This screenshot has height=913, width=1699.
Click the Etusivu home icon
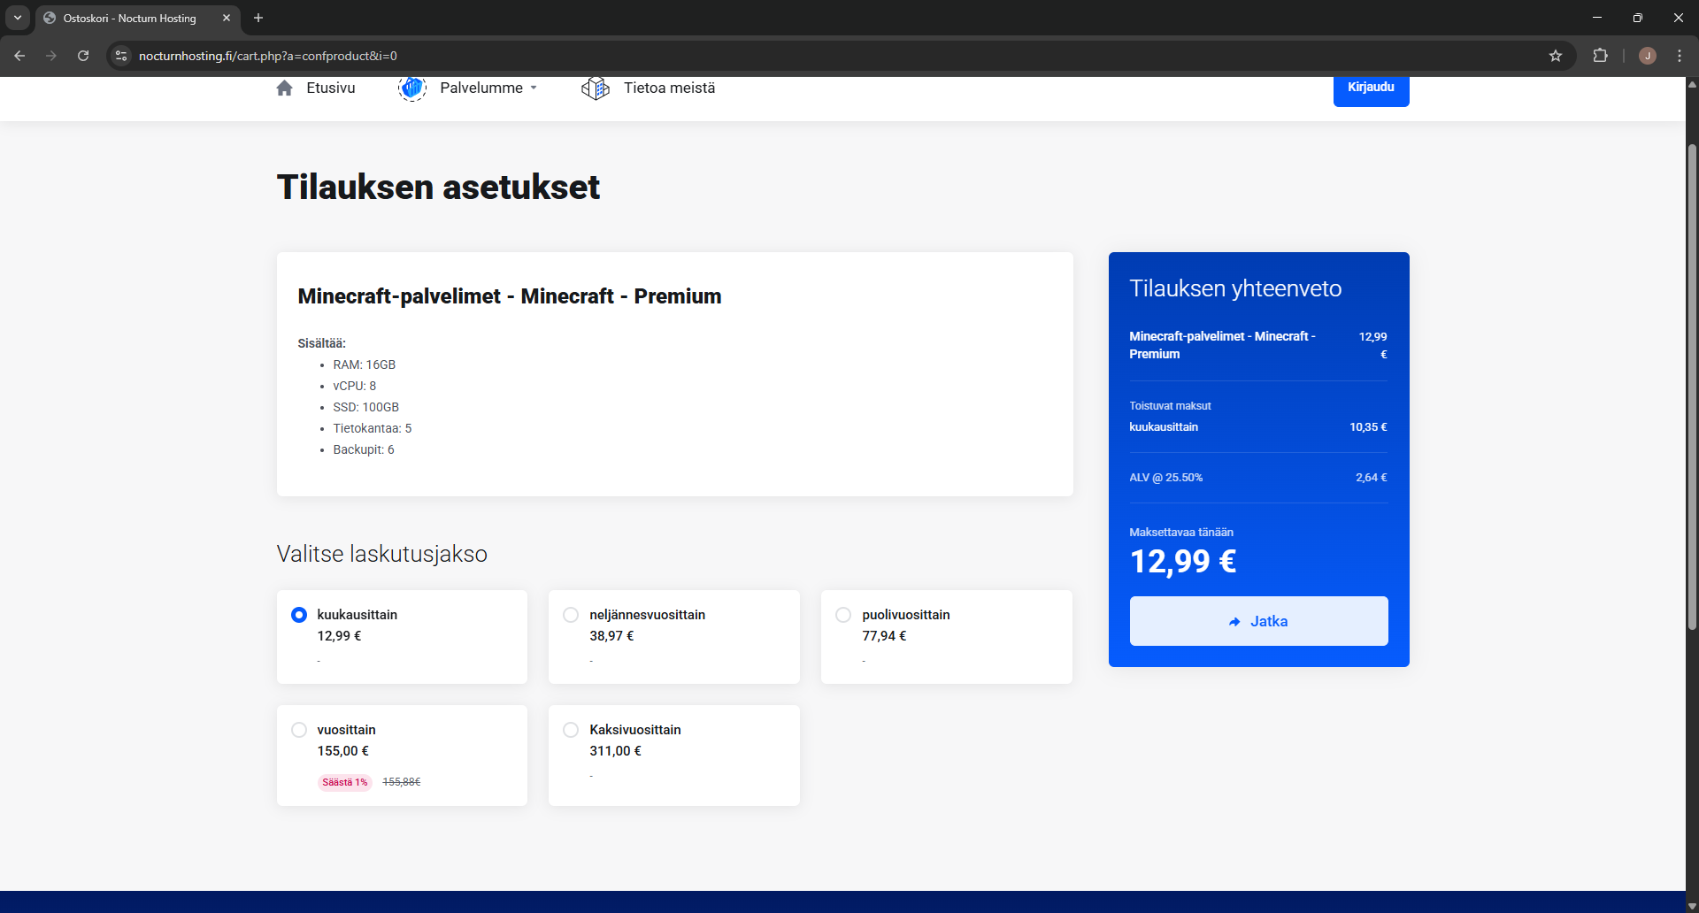pyautogui.click(x=283, y=88)
